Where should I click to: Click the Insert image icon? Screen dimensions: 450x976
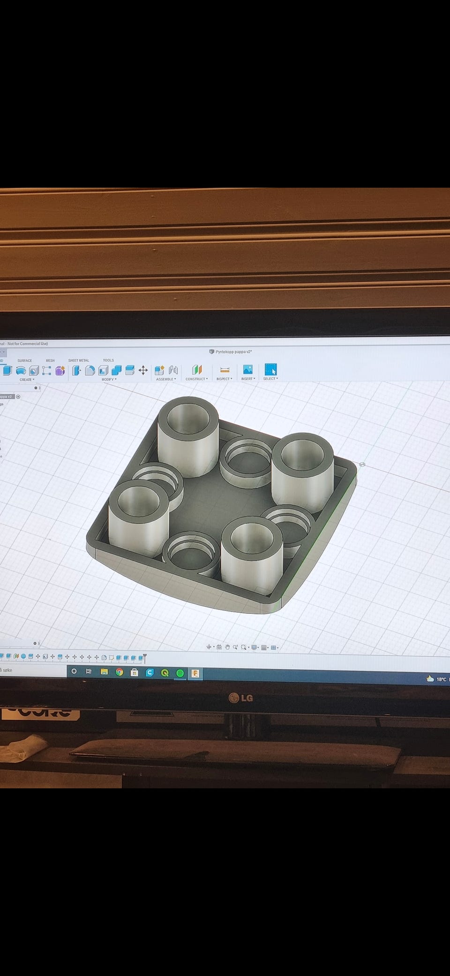point(247,369)
